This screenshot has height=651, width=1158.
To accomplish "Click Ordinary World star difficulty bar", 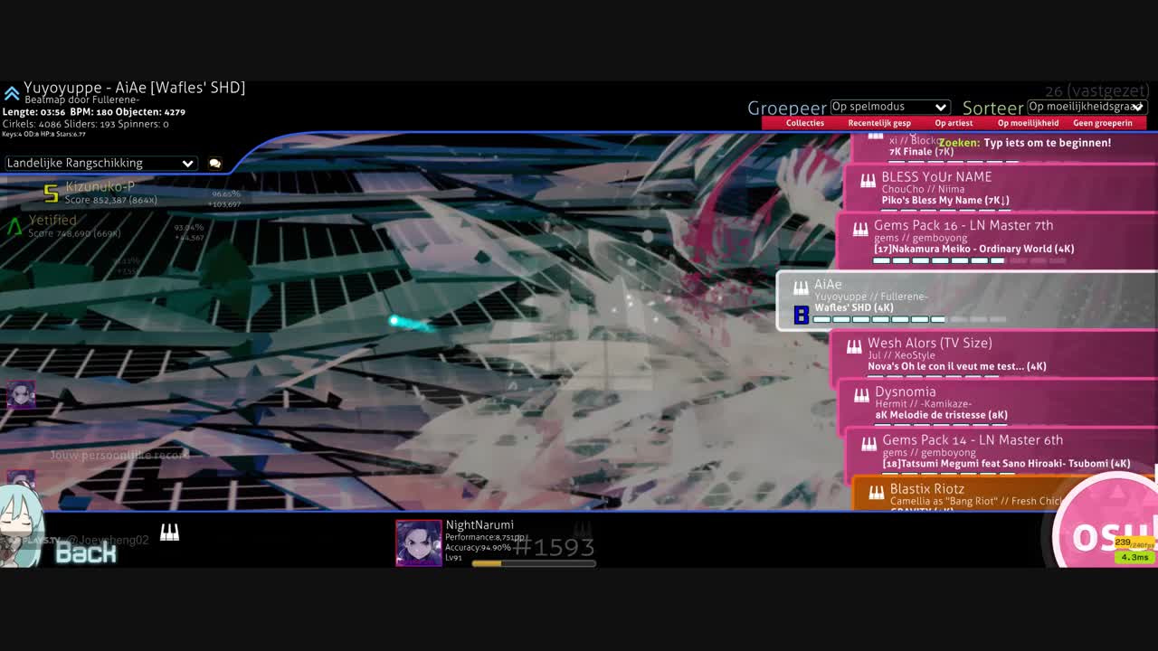I will click(x=969, y=260).
